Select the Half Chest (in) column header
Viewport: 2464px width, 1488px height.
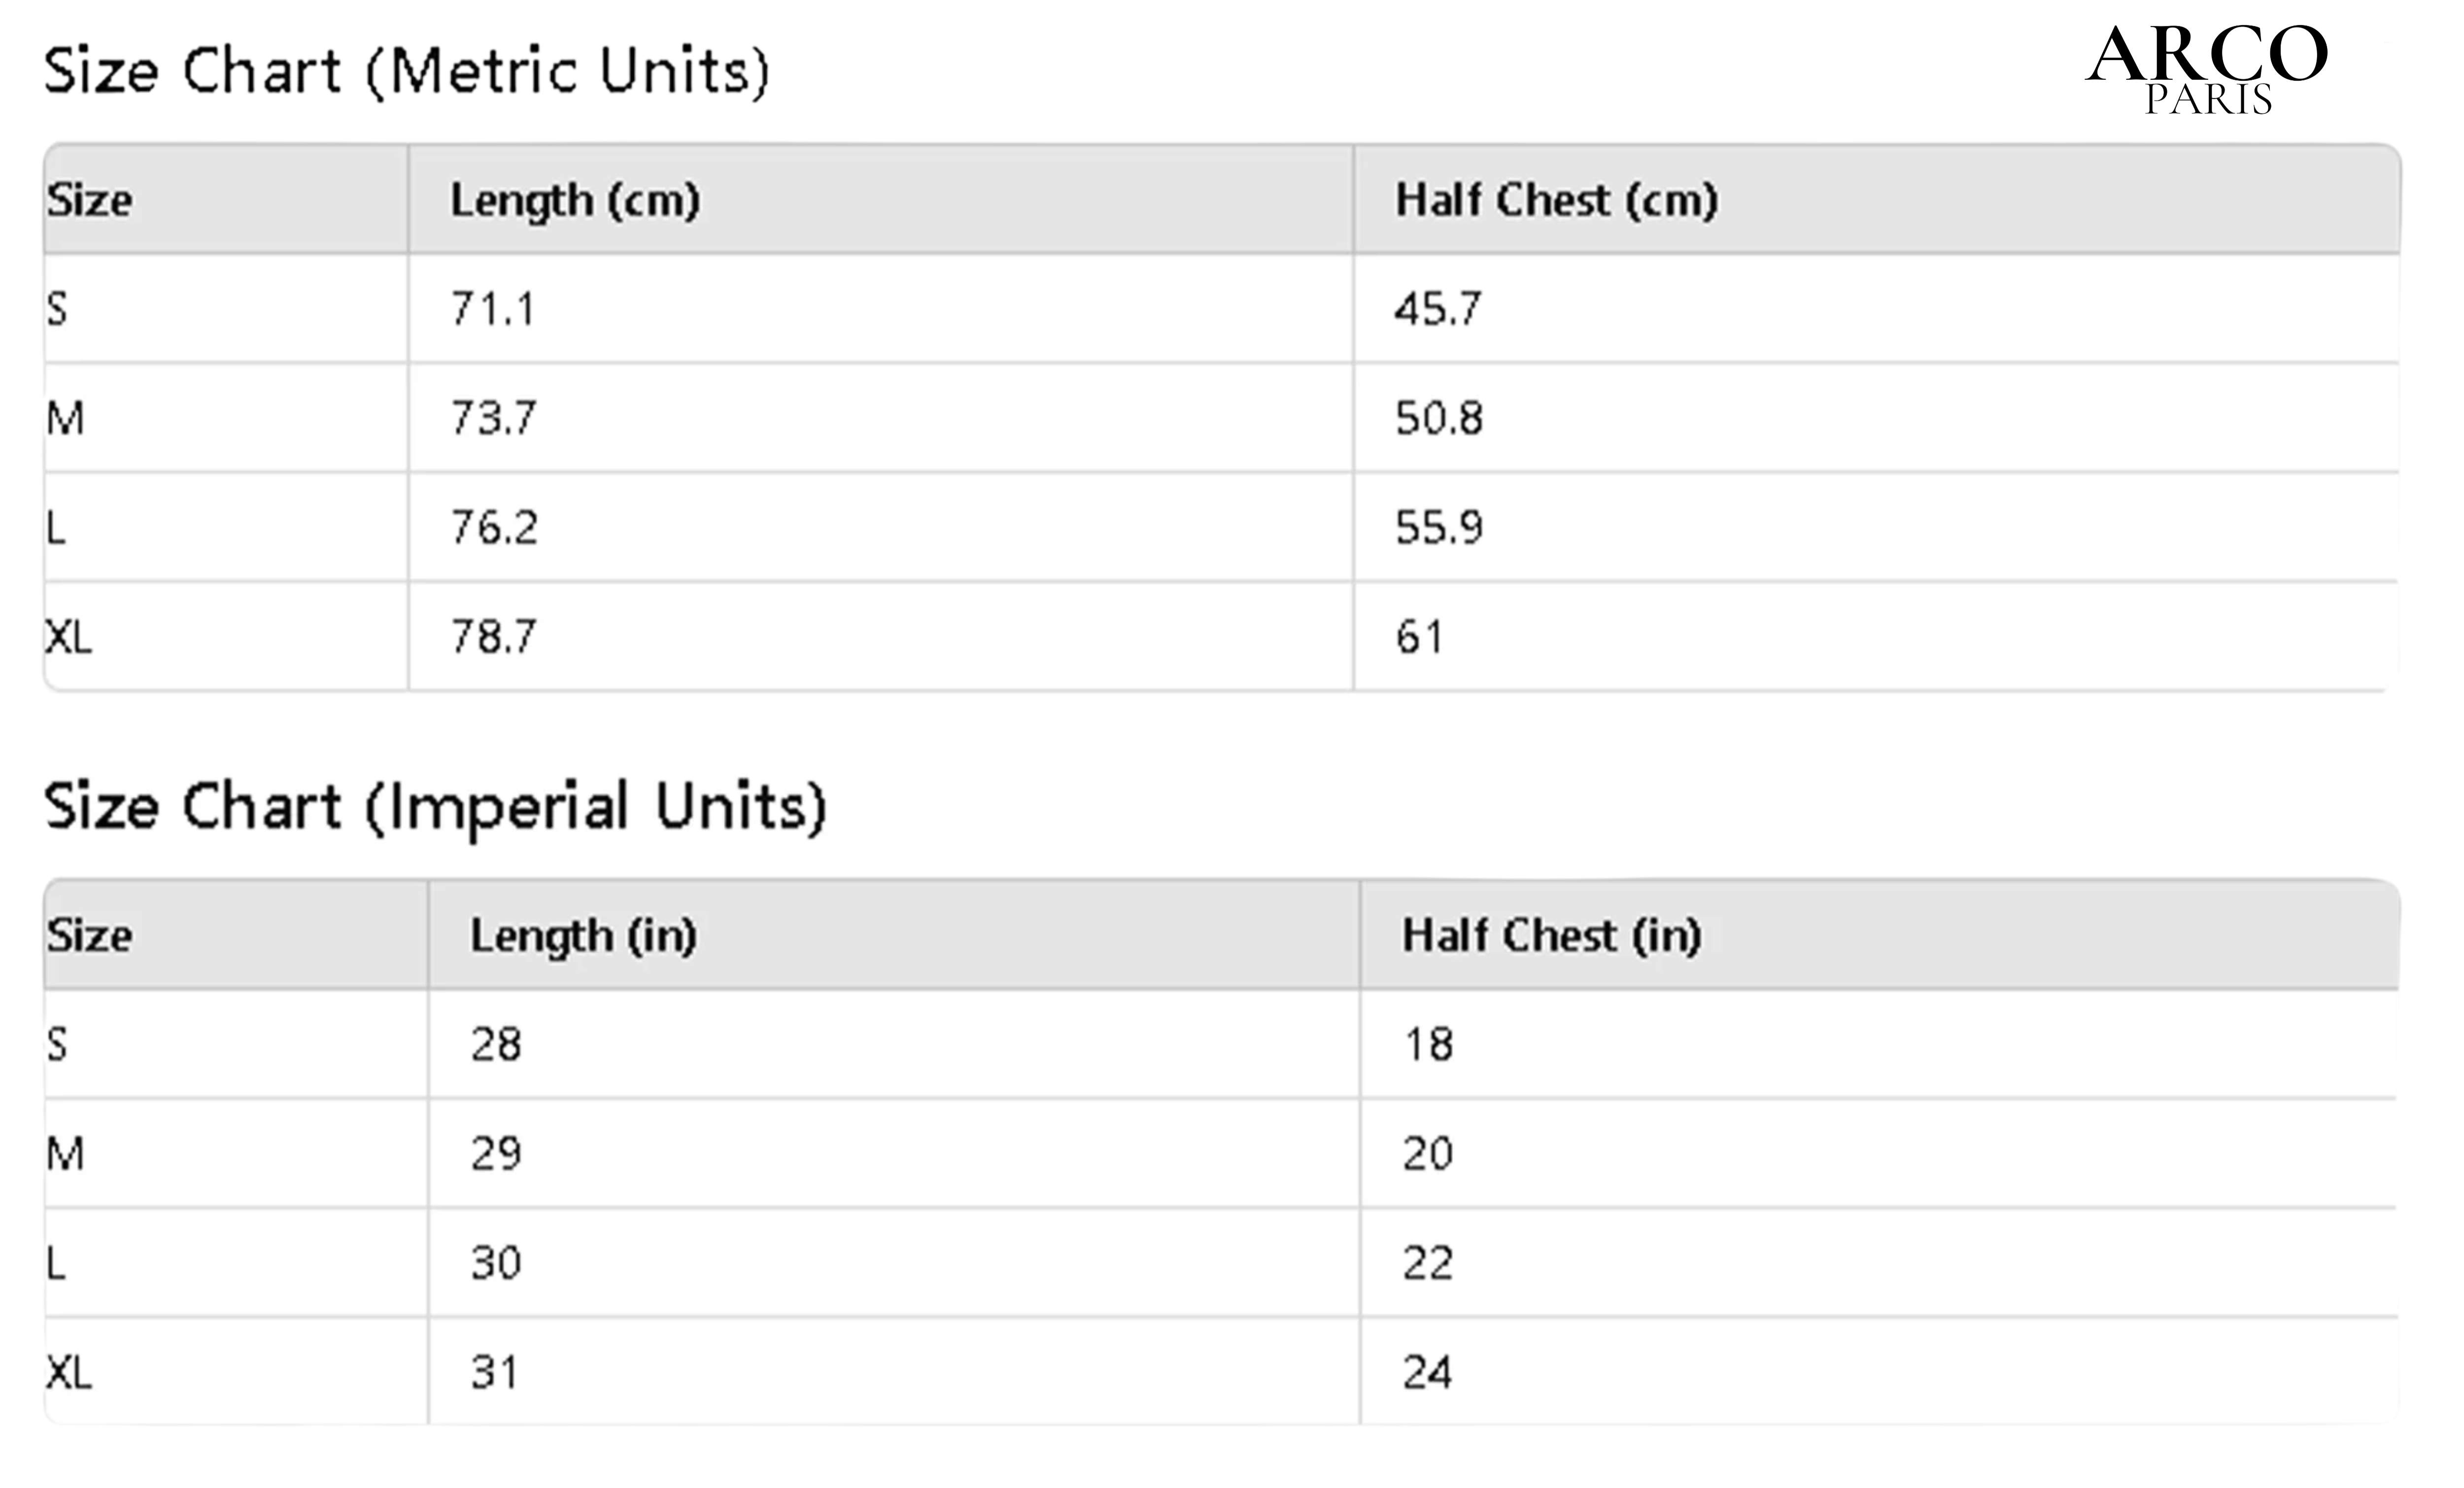(1551, 936)
